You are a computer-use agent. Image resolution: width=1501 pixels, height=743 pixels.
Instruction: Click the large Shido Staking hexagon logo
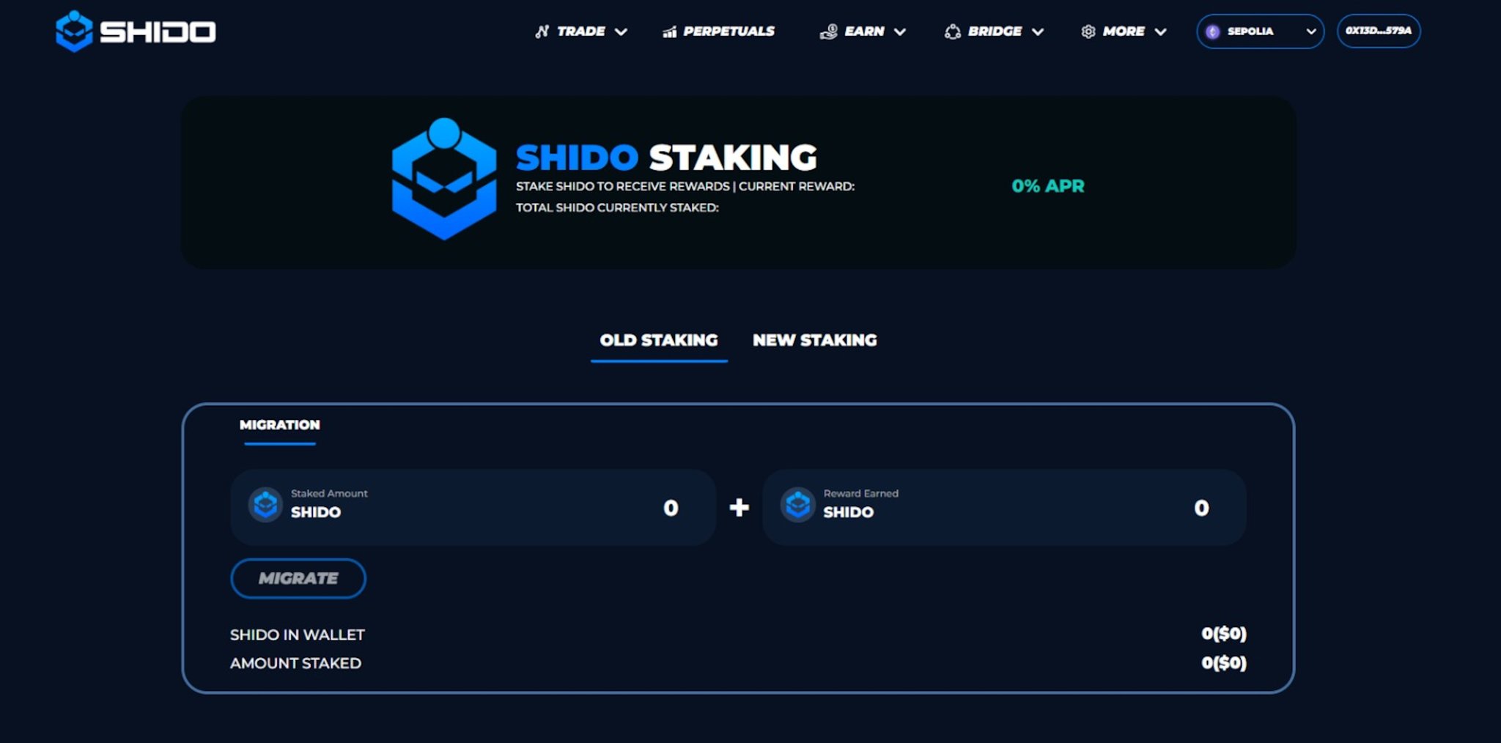444,179
